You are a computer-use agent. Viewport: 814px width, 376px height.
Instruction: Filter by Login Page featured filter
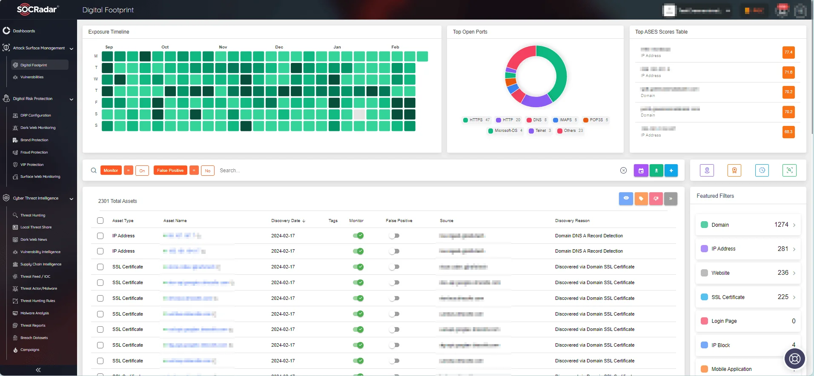click(748, 321)
